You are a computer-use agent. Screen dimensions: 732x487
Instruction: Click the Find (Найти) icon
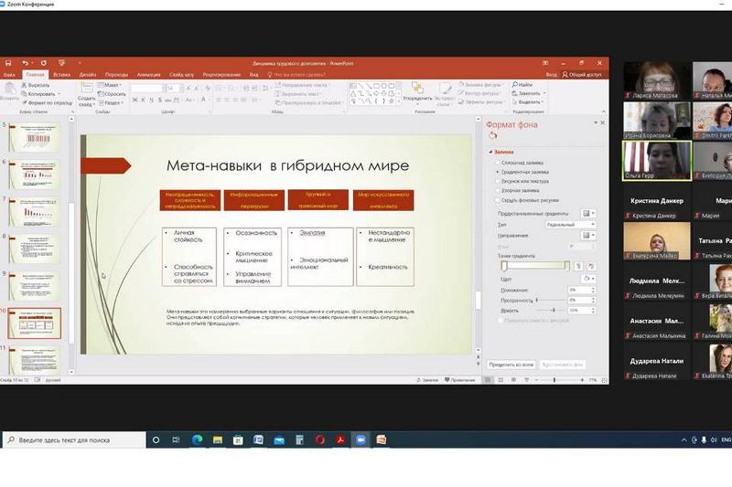(523, 85)
